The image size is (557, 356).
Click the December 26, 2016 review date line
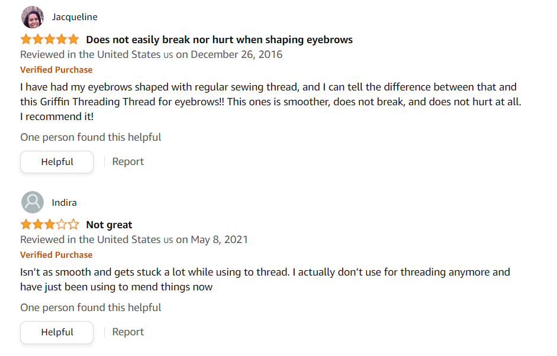(x=151, y=54)
